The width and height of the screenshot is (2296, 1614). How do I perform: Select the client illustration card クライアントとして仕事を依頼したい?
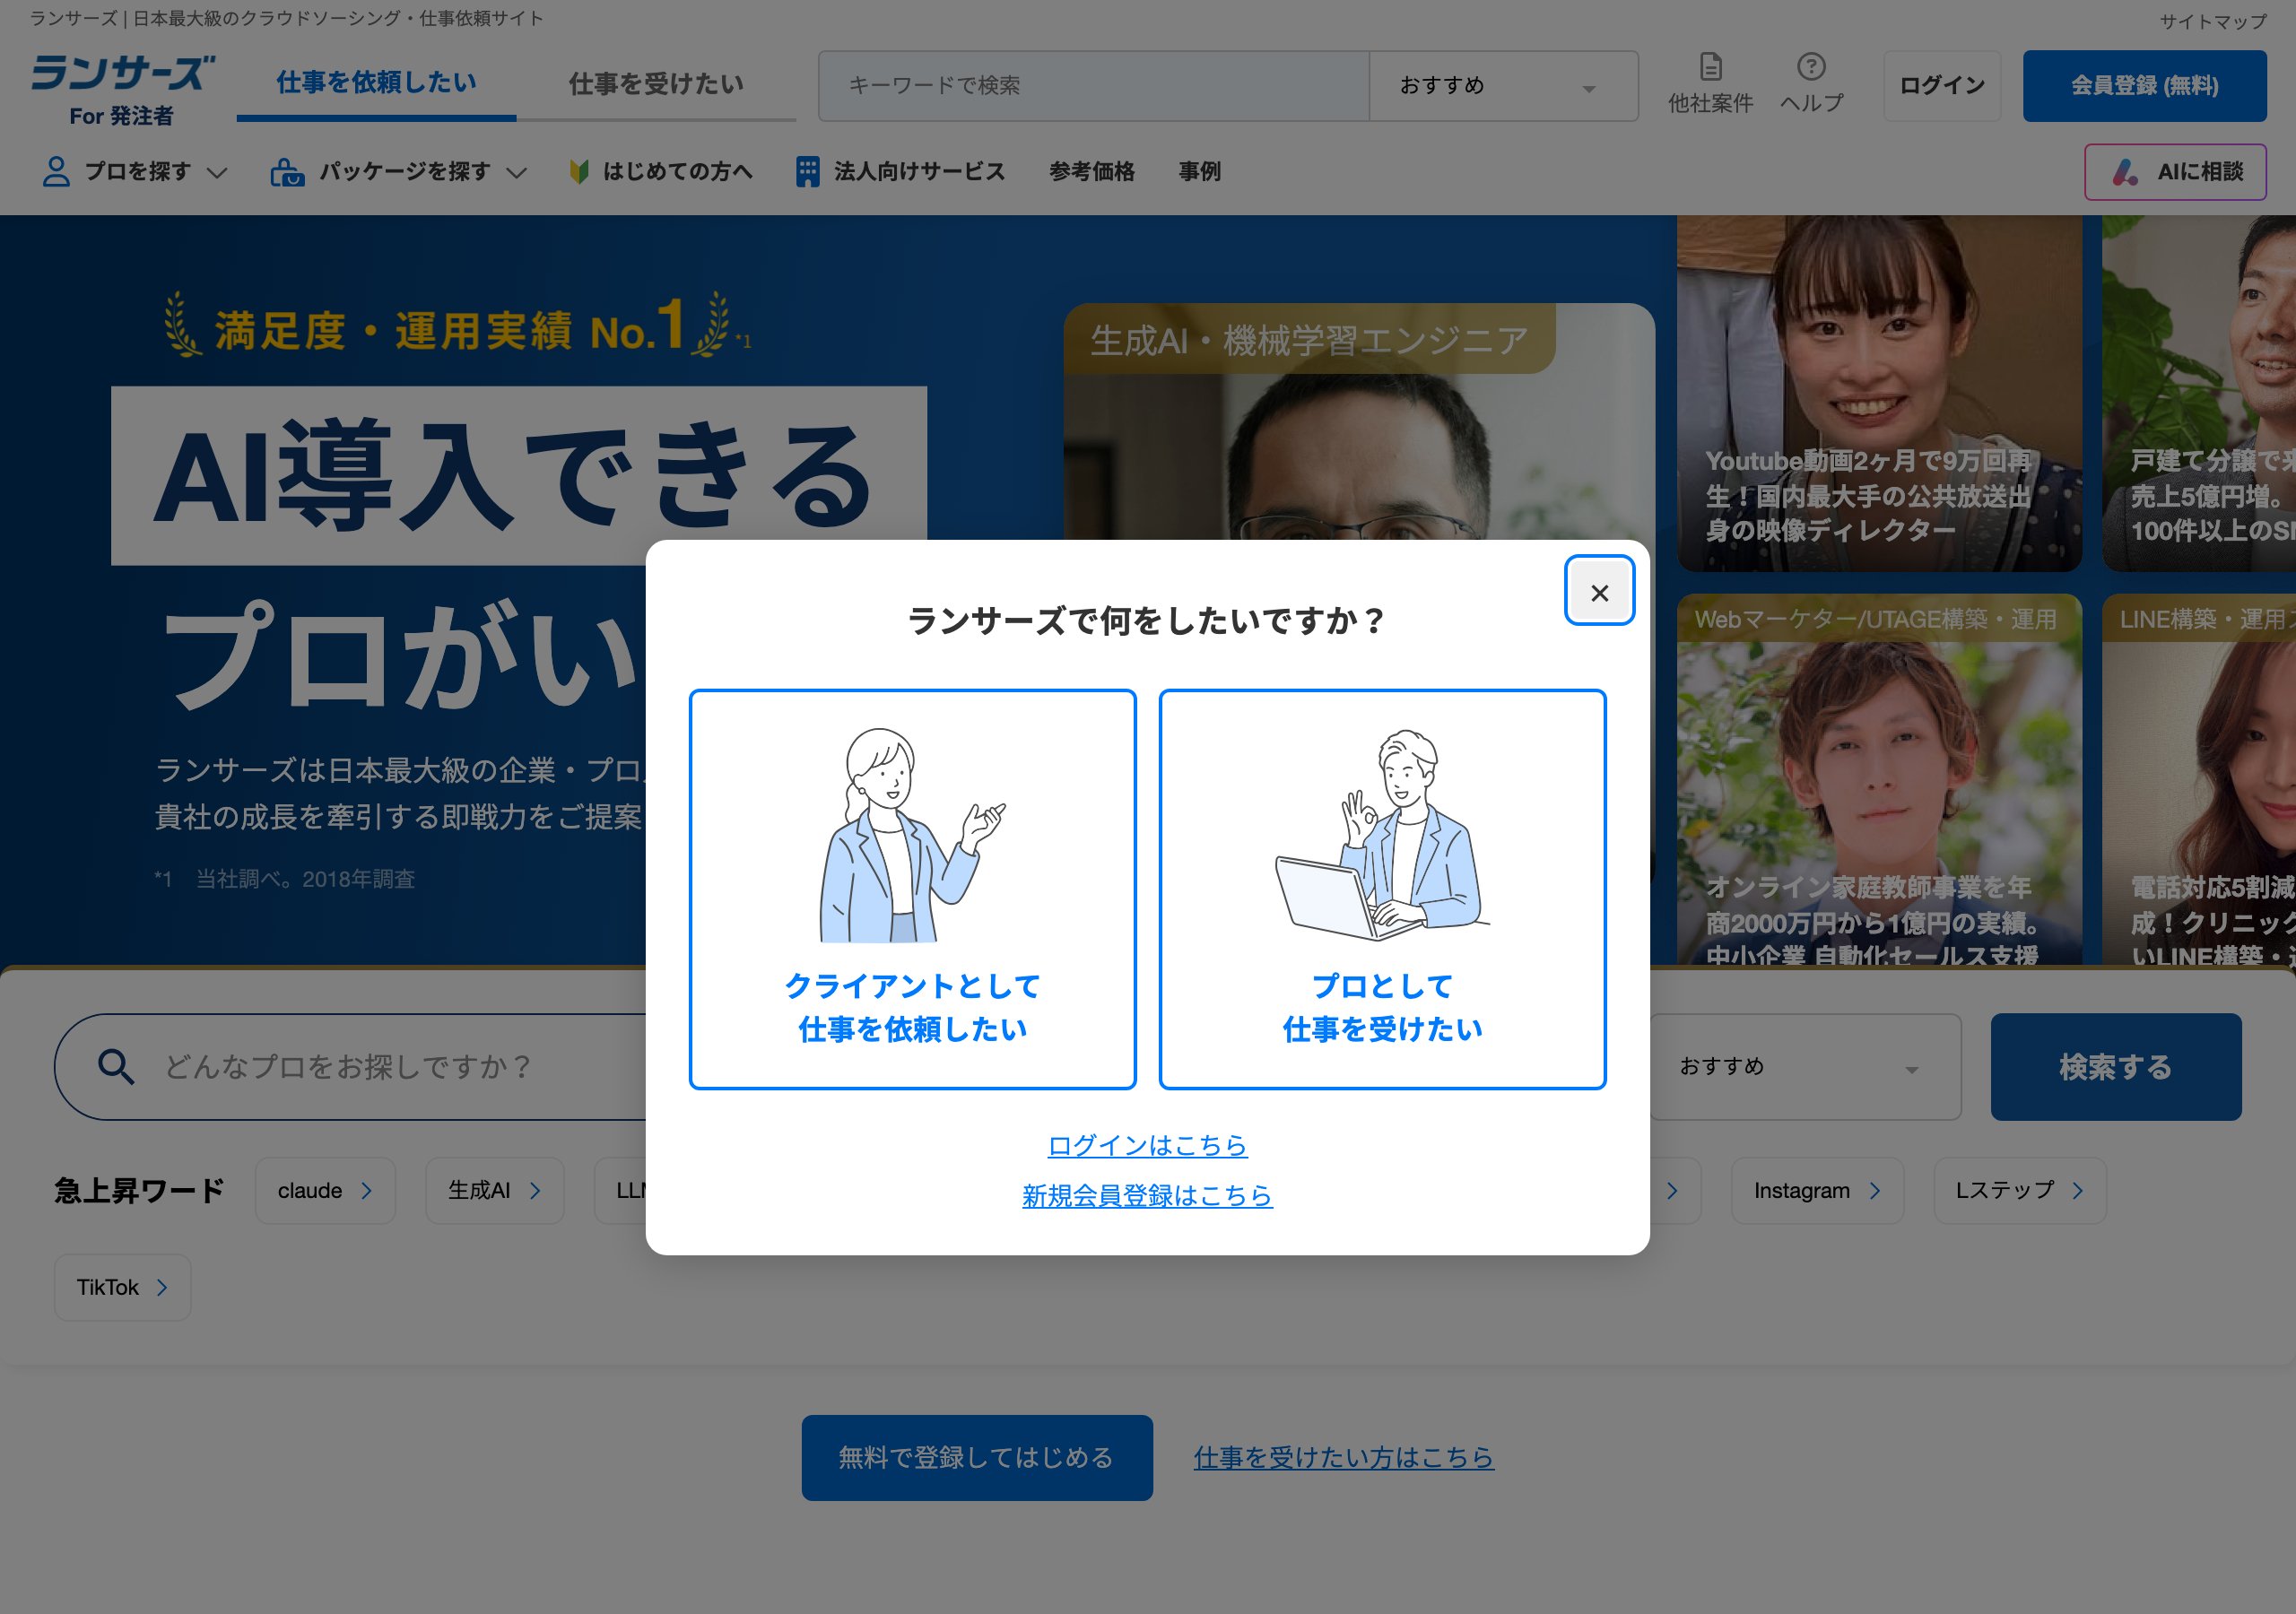coord(912,889)
